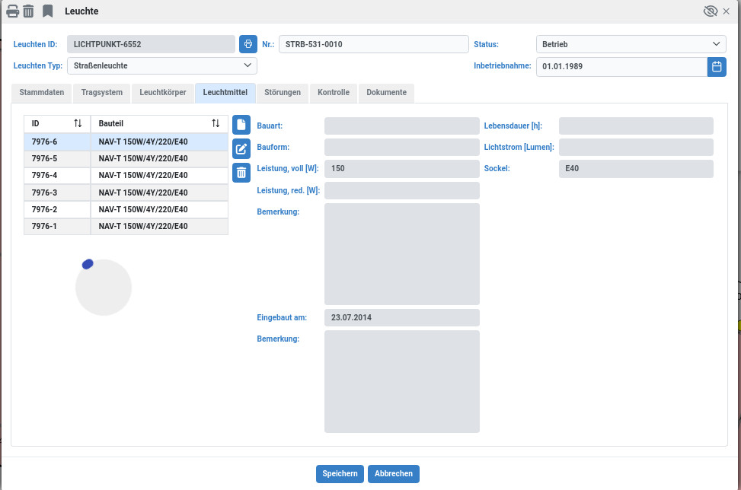Viewport: 741px width, 490px height.
Task: Open the Störungen tab
Action: [x=283, y=93]
